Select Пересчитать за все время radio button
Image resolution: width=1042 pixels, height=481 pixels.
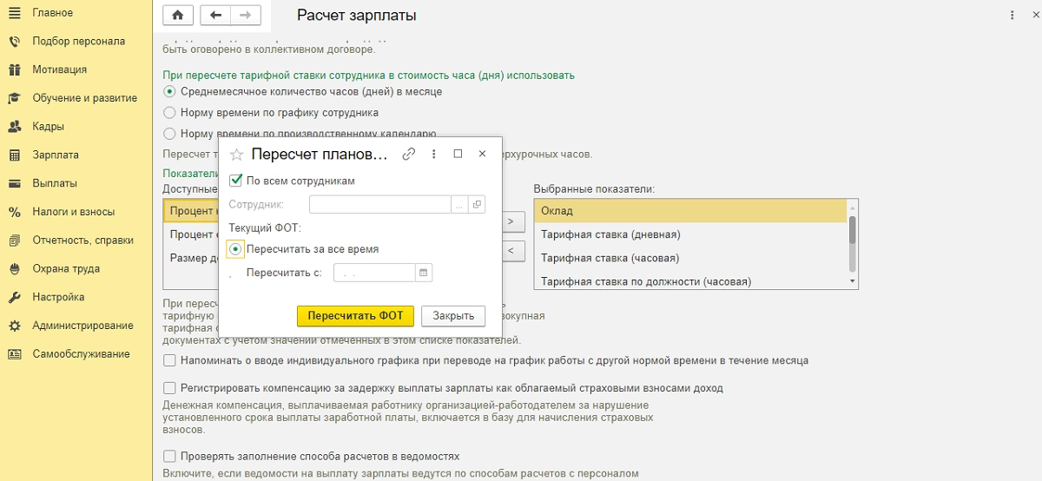235,248
